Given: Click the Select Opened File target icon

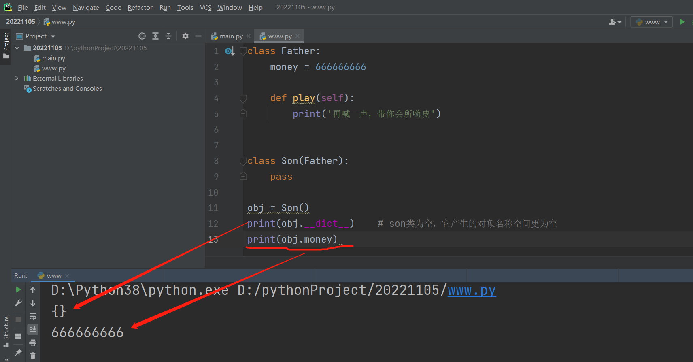Looking at the screenshot, I should [142, 36].
